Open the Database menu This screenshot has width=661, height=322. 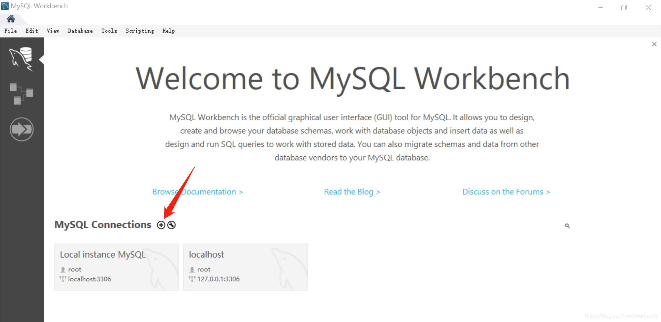click(80, 31)
